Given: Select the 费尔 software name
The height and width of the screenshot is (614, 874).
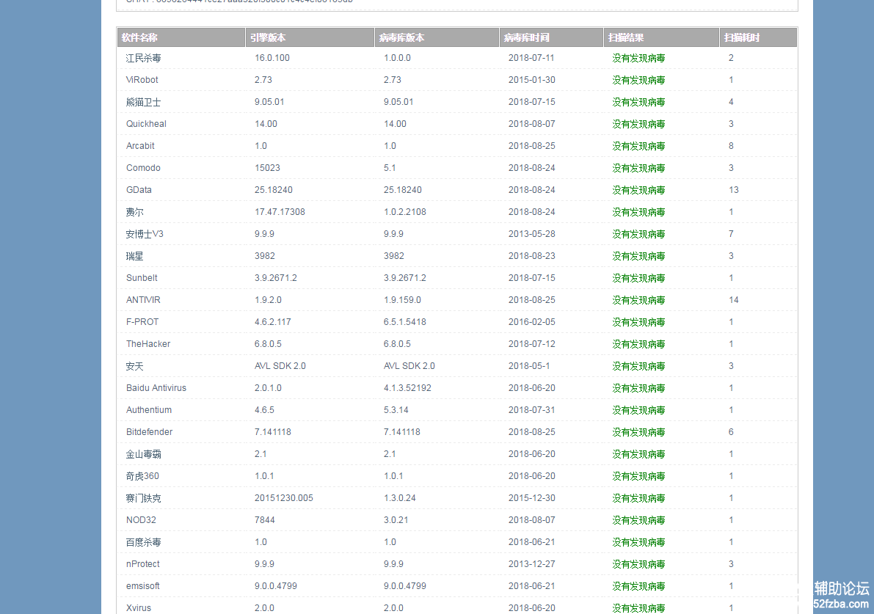Looking at the screenshot, I should (x=134, y=212).
